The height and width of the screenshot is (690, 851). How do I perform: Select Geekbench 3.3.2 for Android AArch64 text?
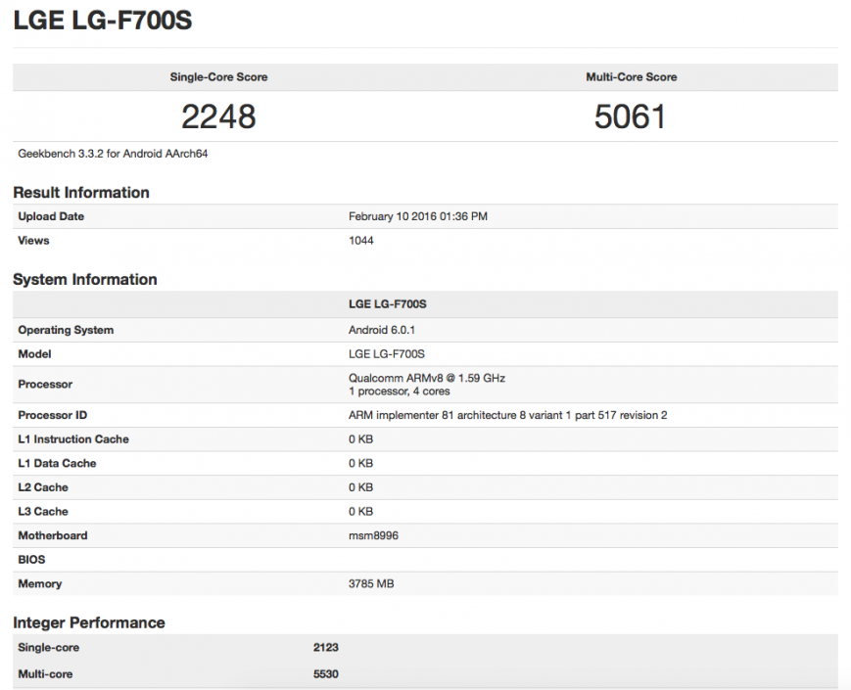[x=113, y=154]
